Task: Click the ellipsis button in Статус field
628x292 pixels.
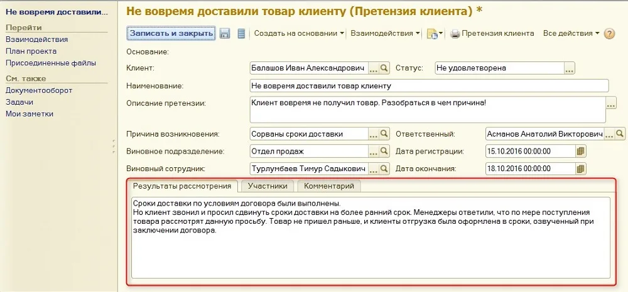Action: tap(570, 68)
